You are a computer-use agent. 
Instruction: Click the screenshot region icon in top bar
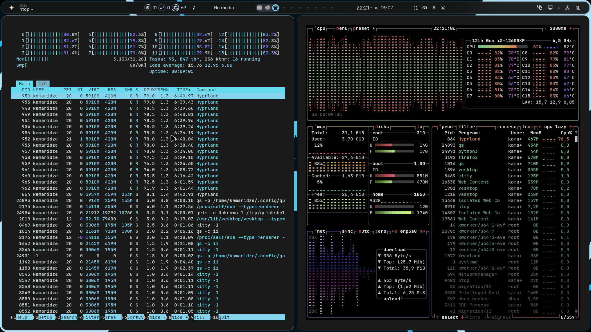[x=415, y=8]
